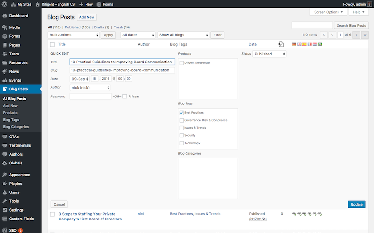This screenshot has height=233, width=374.
Task: Toggle select-all checkbox in table header
Action: point(52,44)
